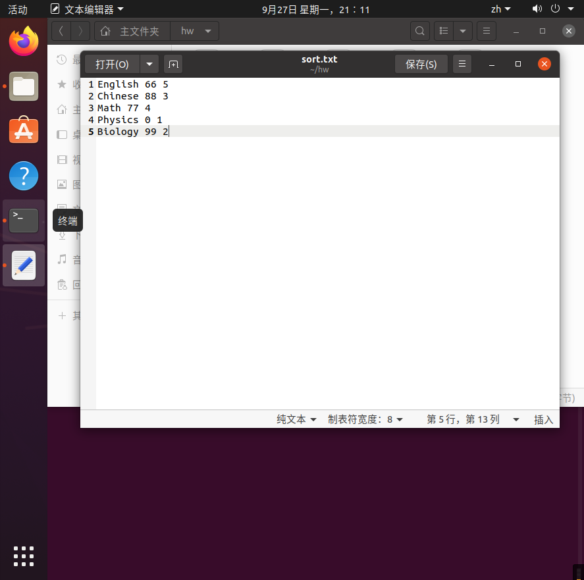Open the date and time 9月27日 menu
This screenshot has width=584, height=580.
click(x=316, y=9)
